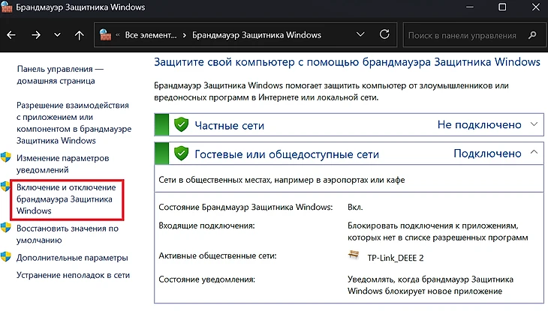Open «Изменение параметров уведомлений»

pyautogui.click(x=63, y=163)
